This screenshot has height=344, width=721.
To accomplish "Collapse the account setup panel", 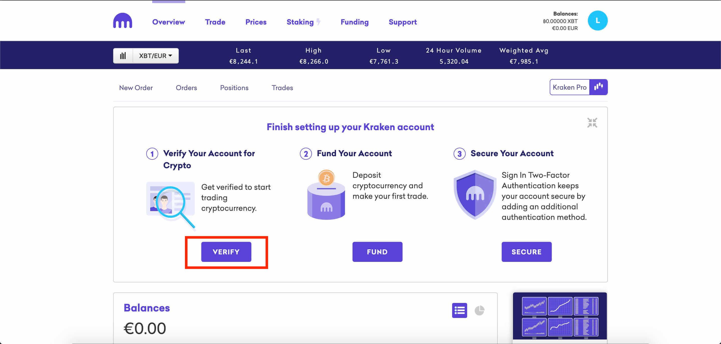I will pyautogui.click(x=592, y=123).
